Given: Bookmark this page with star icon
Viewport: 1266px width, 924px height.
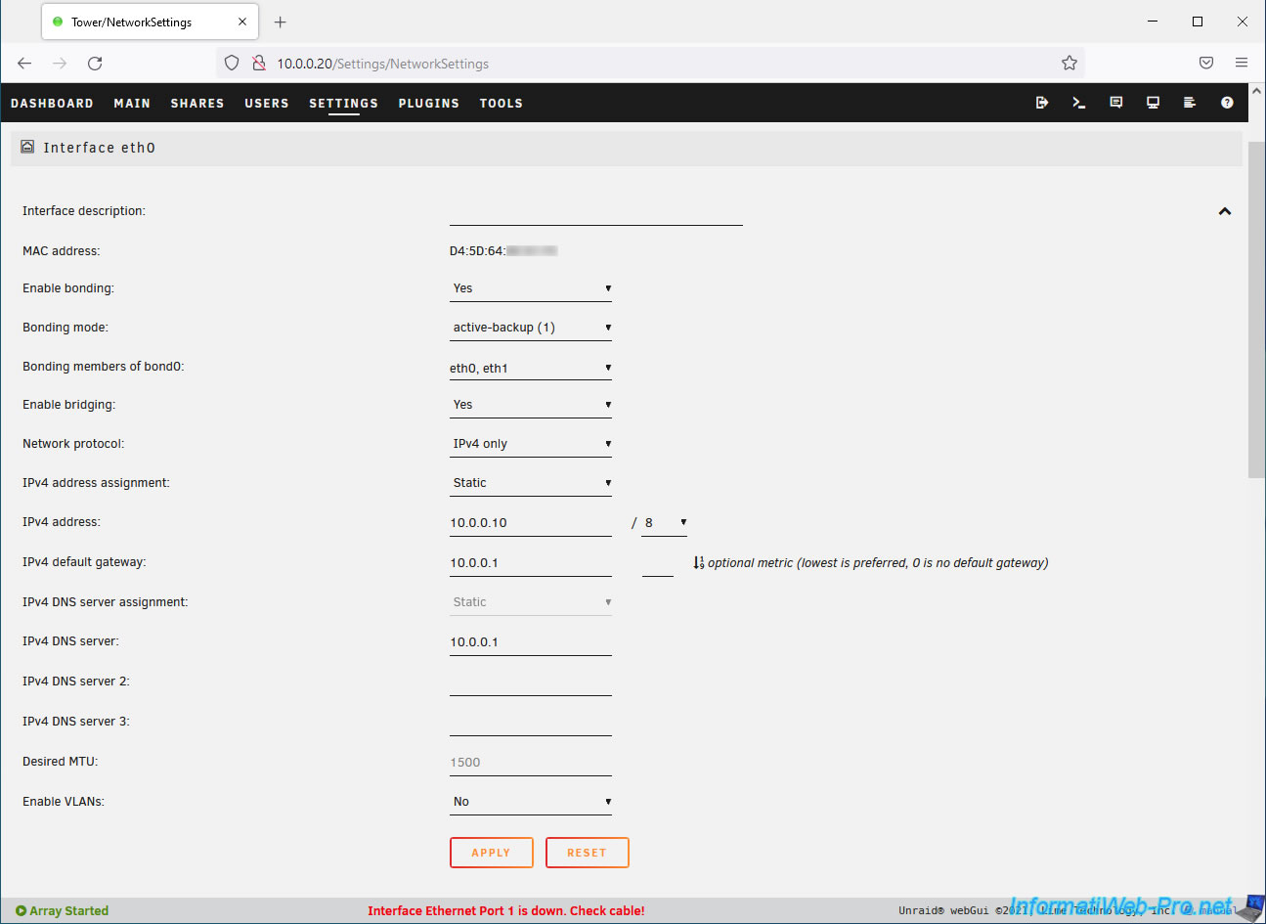Looking at the screenshot, I should (x=1070, y=63).
